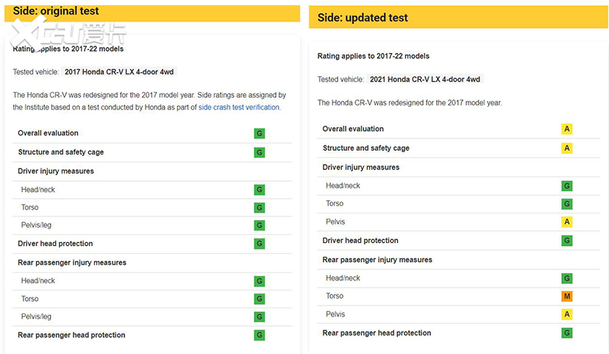Click driver 'Head/neck' label in updated test
Image resolution: width=609 pixels, height=354 pixels.
click(343, 185)
